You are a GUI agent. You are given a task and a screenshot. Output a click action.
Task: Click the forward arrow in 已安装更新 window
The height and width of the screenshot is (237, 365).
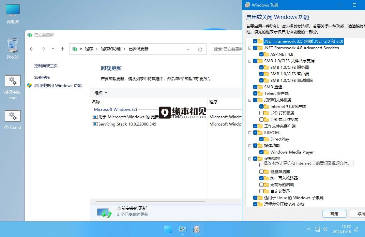[43, 49]
